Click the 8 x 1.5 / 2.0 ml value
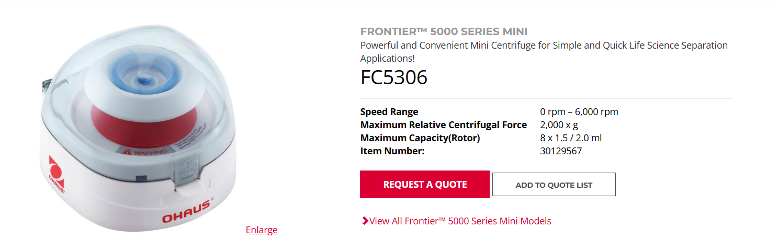The image size is (778, 250). pos(572,138)
